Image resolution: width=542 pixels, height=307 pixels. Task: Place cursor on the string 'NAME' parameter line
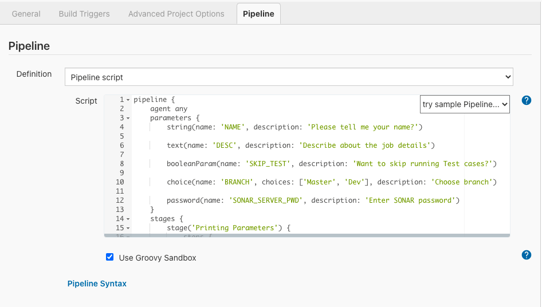pos(294,127)
